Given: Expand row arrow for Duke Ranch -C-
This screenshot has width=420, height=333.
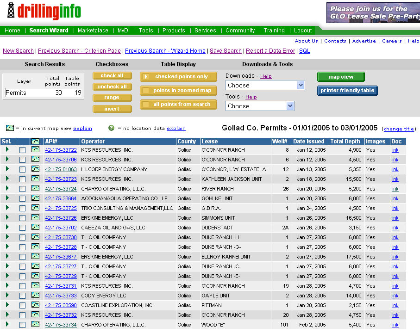Looking at the screenshot, I should (x=7, y=266).
